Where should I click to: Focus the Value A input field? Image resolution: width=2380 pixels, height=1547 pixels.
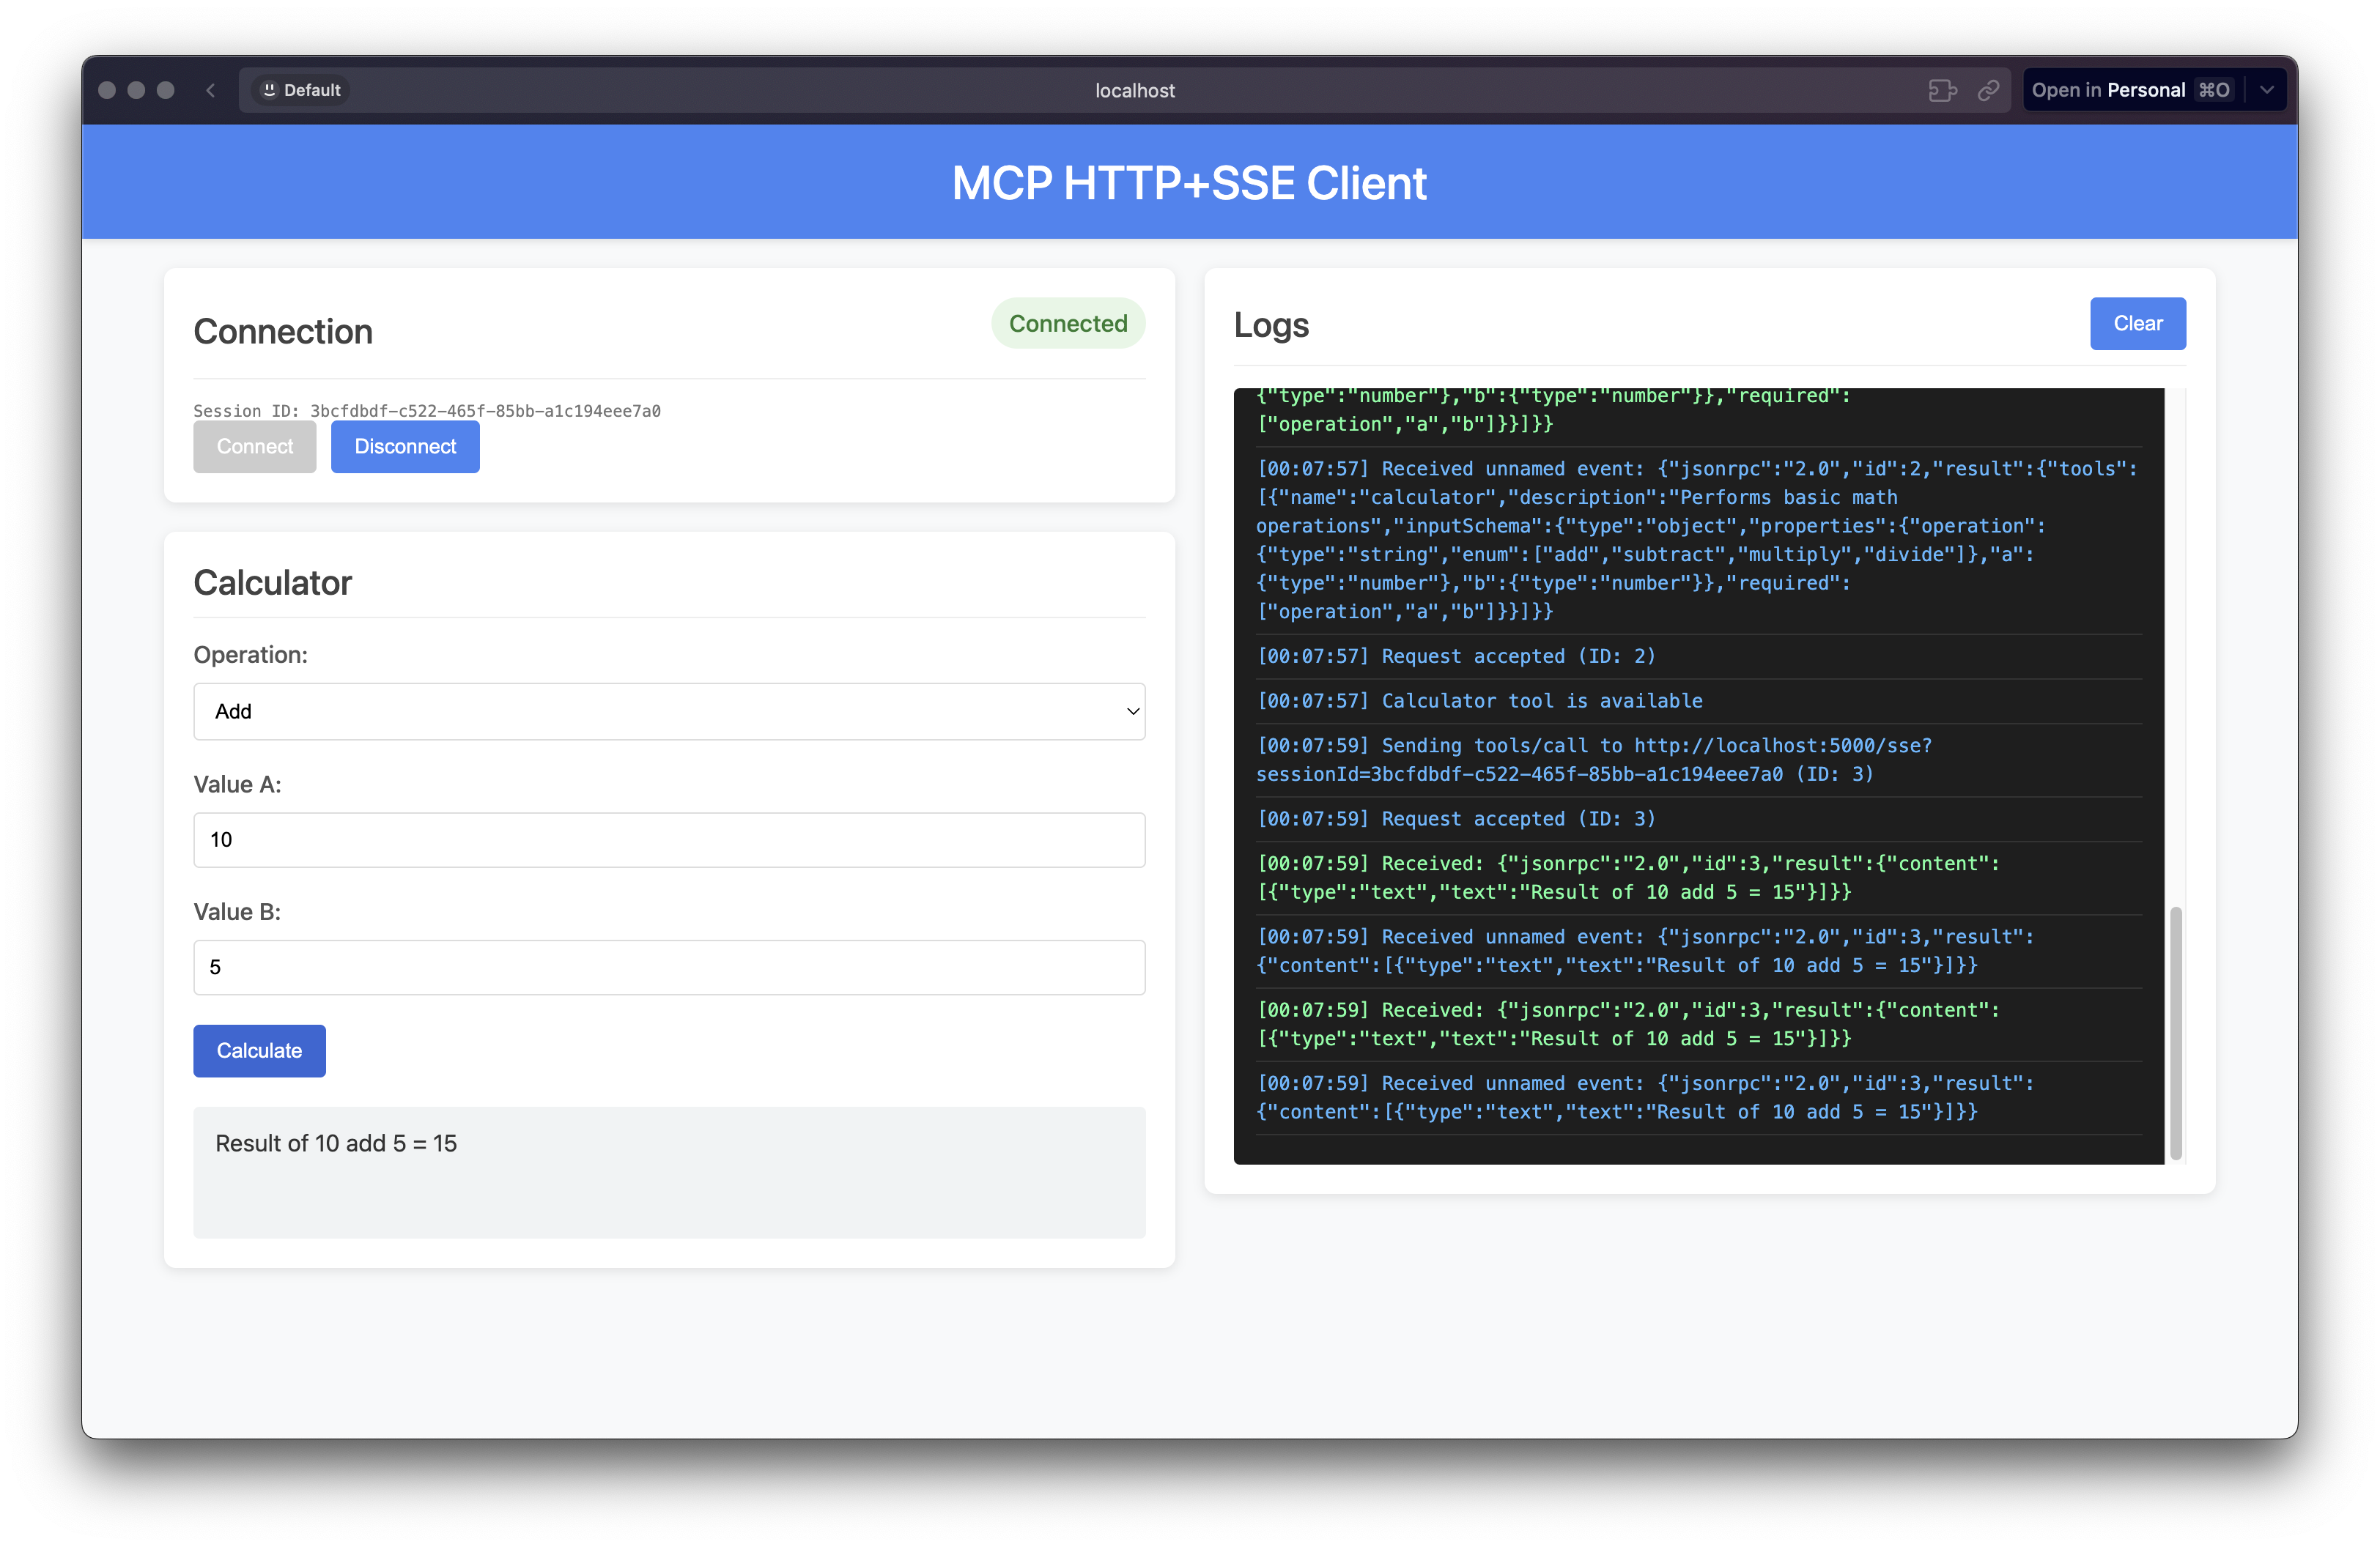click(x=668, y=839)
